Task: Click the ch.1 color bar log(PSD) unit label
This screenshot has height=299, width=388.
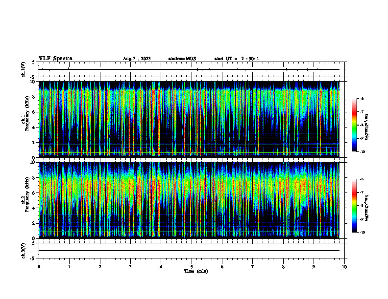Action: [x=367, y=127]
